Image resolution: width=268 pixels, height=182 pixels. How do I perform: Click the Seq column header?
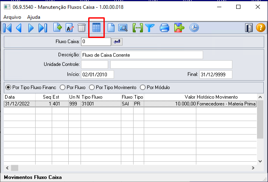[x=44, y=97]
